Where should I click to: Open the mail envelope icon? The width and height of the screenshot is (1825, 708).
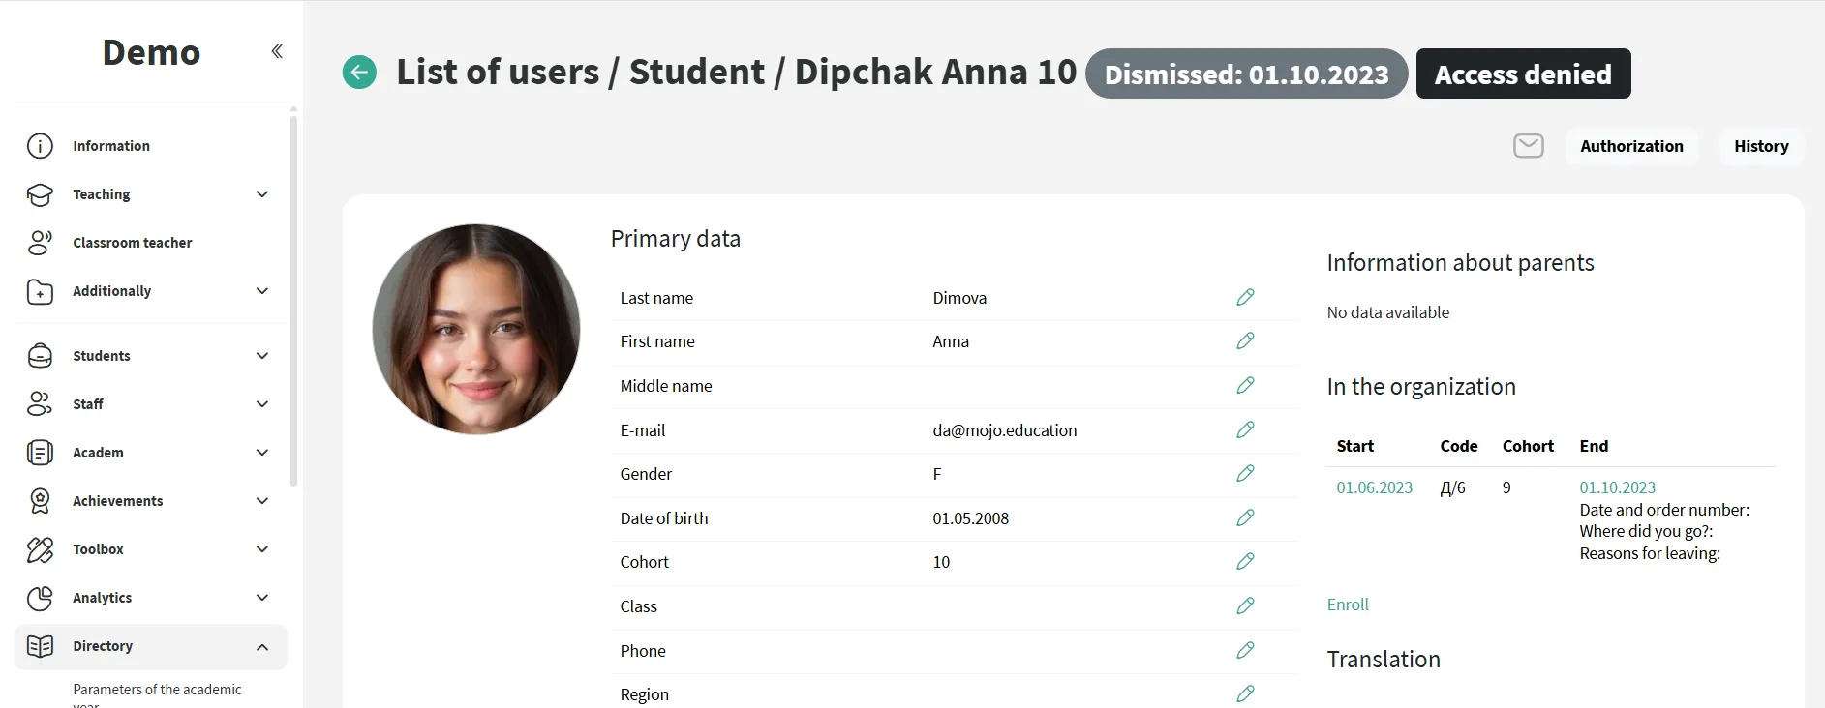tap(1528, 146)
